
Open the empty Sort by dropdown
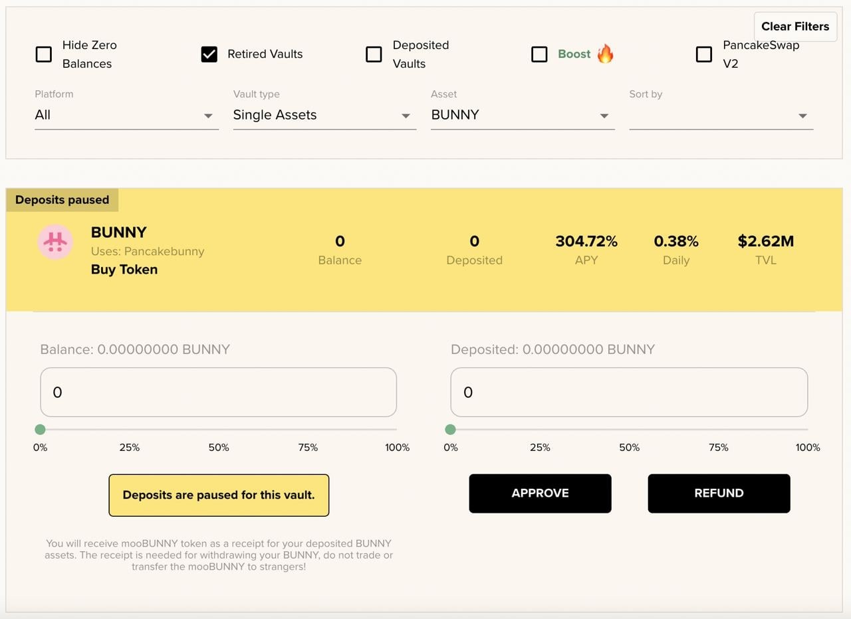(x=721, y=116)
